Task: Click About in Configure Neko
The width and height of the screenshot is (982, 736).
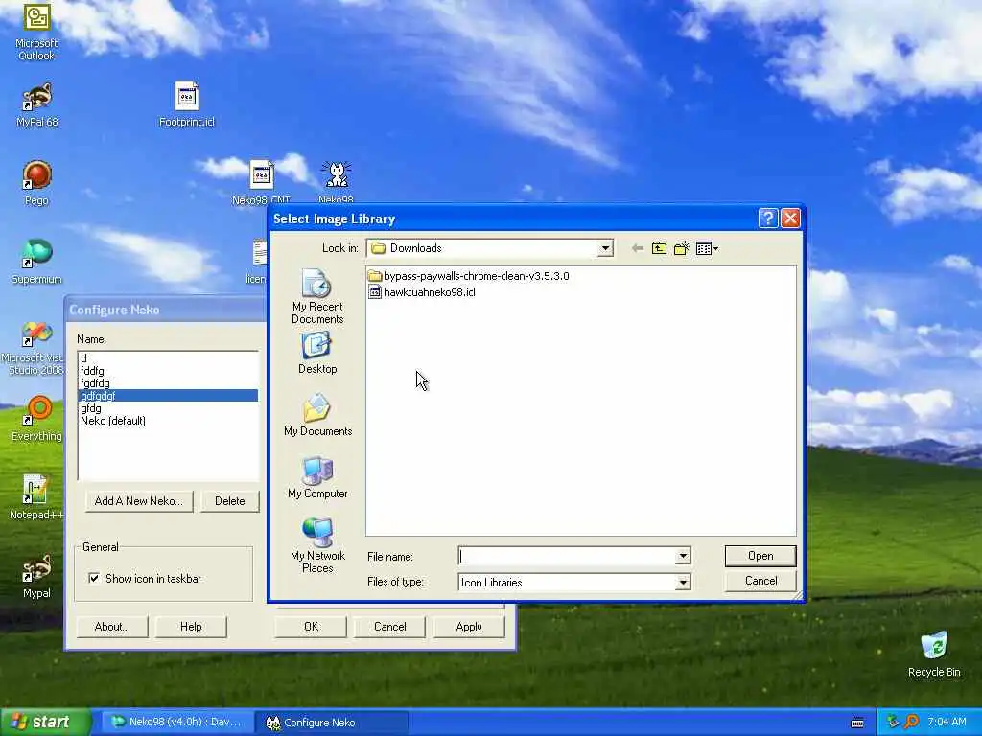Action: (112, 627)
